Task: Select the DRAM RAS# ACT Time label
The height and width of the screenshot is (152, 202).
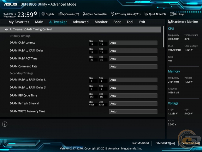Action: (24, 58)
